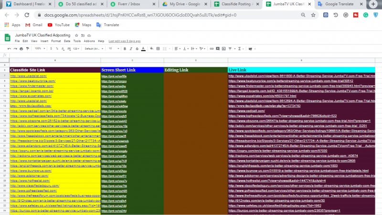Open more number formats dropdown
Image resolution: width=382 pixels, height=215 pixels.
[x=76, y=49]
